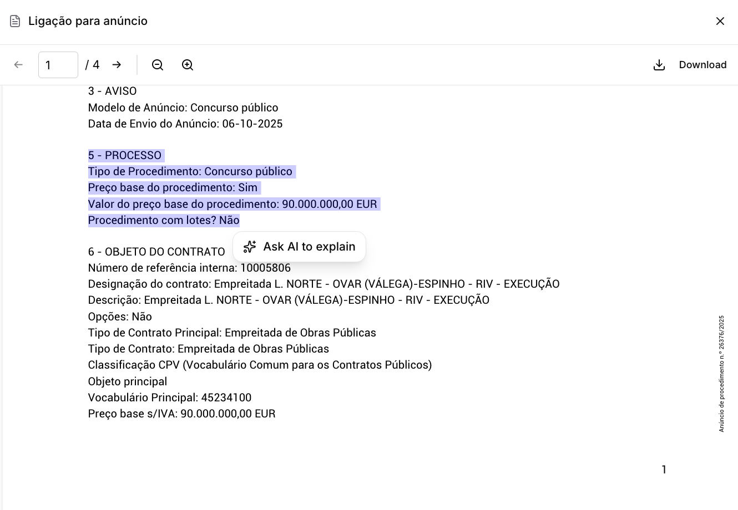Click the Download link

[x=702, y=65]
